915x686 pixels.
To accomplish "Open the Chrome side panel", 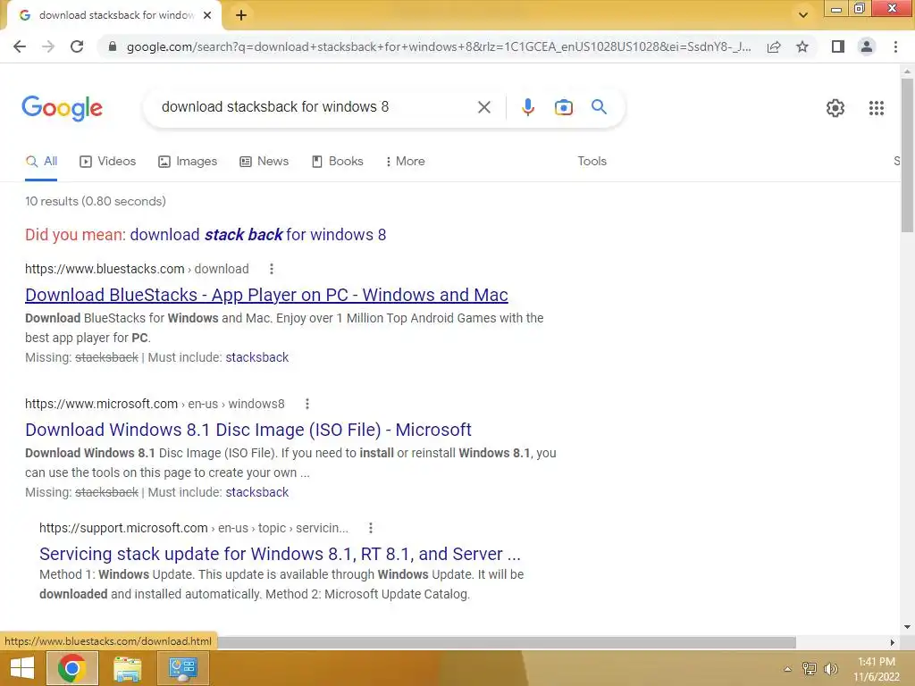I will tap(838, 46).
